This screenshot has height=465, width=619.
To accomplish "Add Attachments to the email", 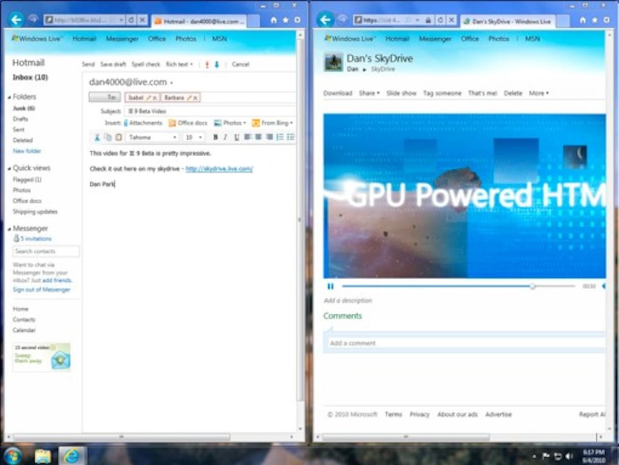I will point(143,123).
